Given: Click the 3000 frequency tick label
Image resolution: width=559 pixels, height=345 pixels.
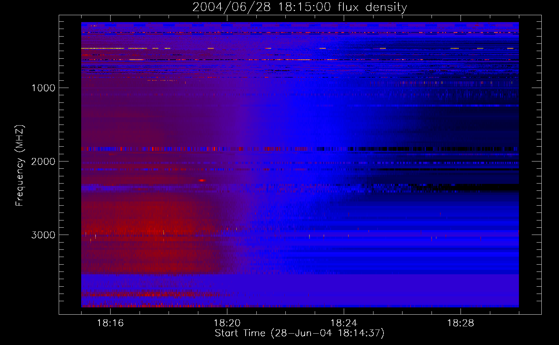Looking at the screenshot, I should click(x=43, y=235).
